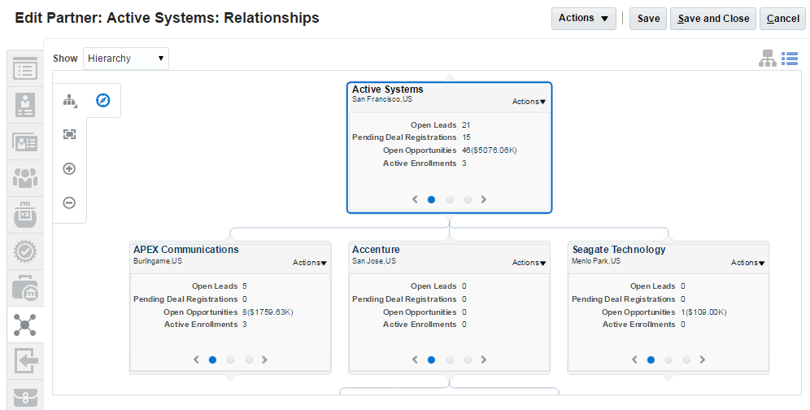Image resolution: width=810 pixels, height=410 pixels.
Task: Go to previous panel on APEX Communications card
Action: [195, 360]
